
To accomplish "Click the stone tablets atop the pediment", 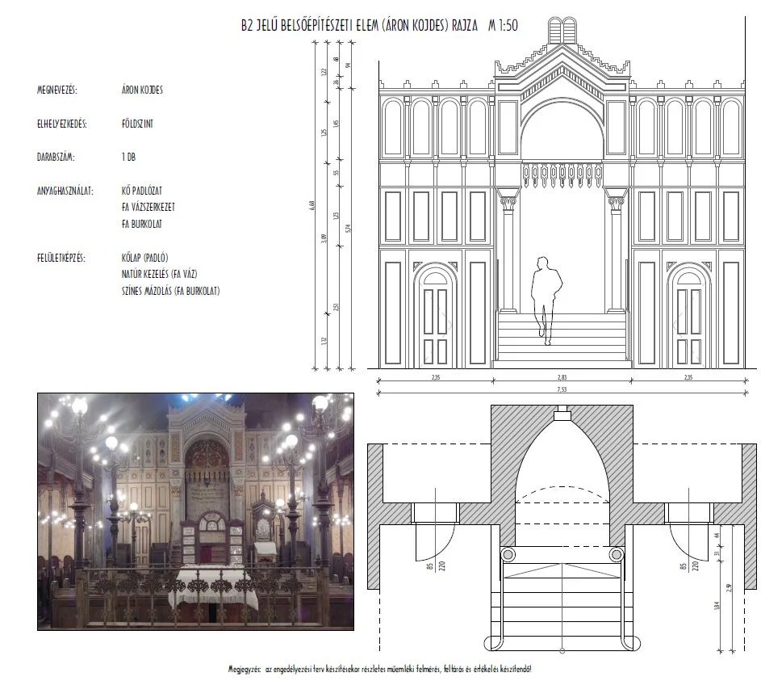I will click(x=562, y=30).
